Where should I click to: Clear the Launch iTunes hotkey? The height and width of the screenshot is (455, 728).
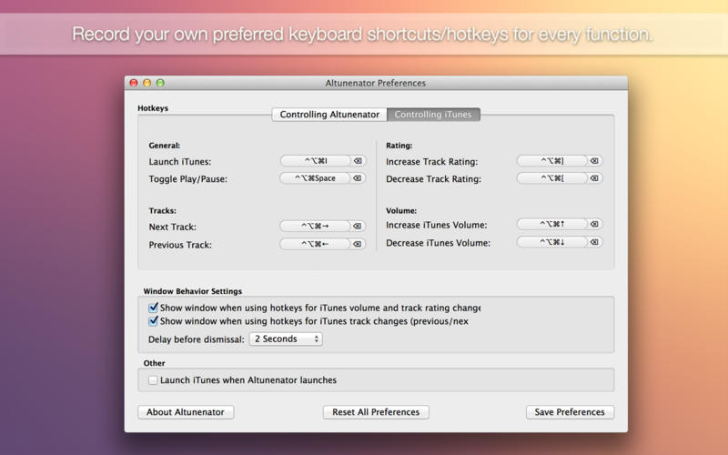tap(358, 161)
